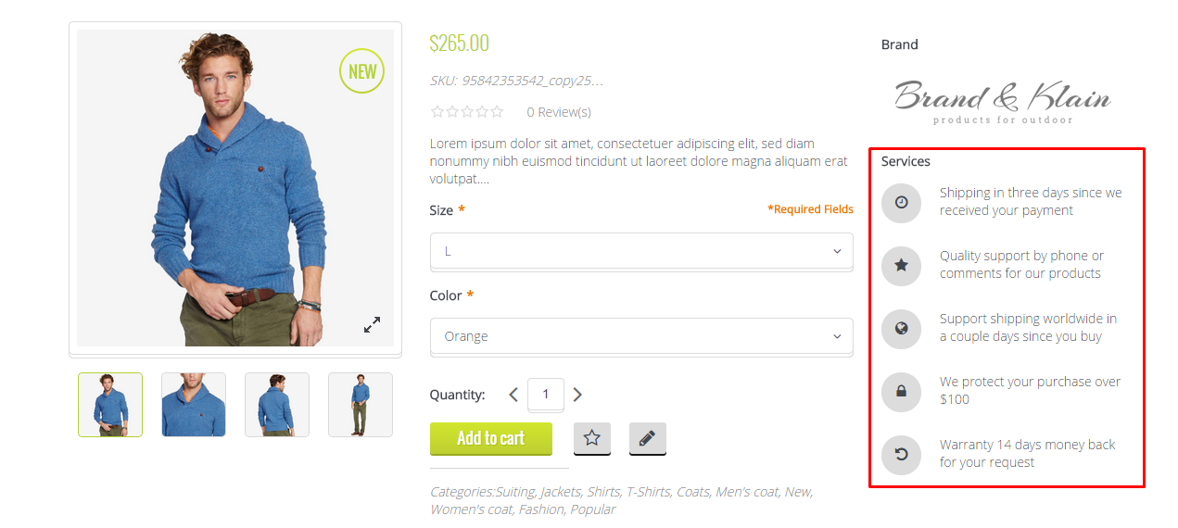Expand product image with fullscreen arrows icon
Viewport: 1178px width, 528px height.
(372, 325)
